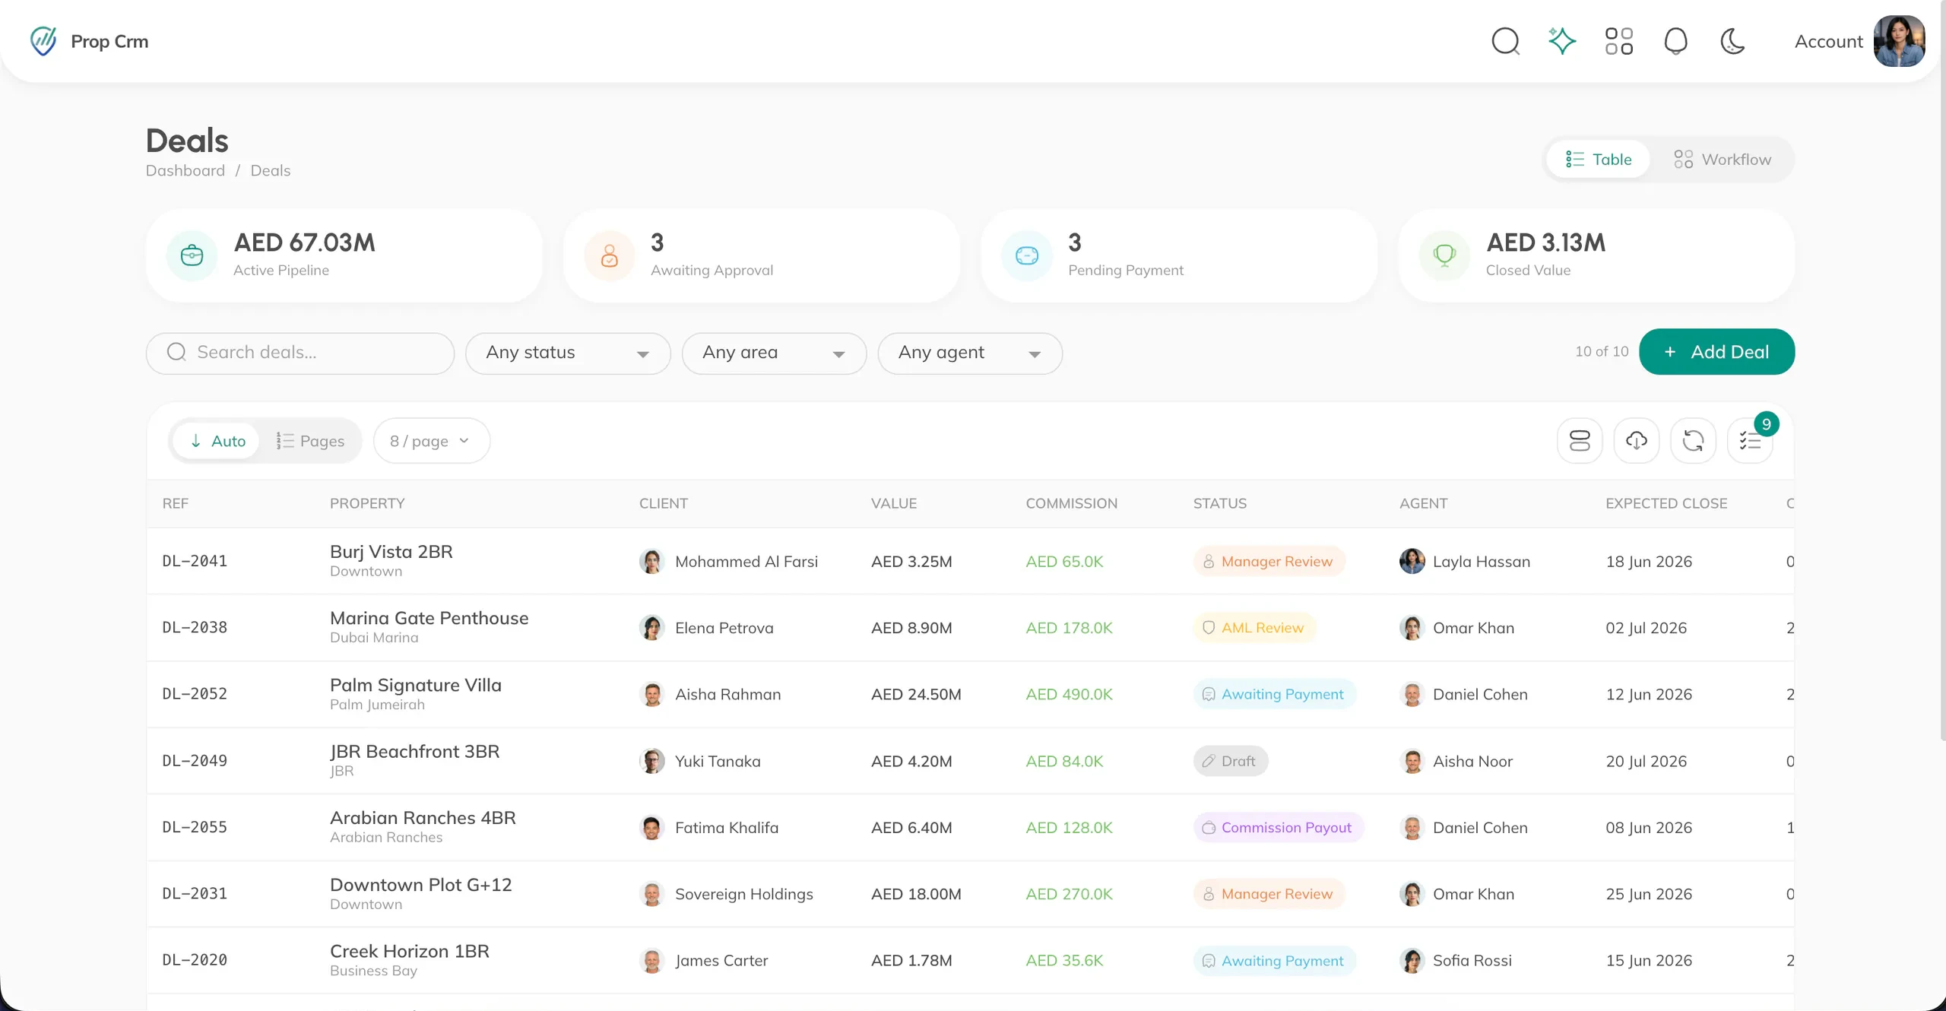Screen dimensions: 1946x1011
Task: Click Mohammed Al Farsi client avatar
Action: click(651, 561)
